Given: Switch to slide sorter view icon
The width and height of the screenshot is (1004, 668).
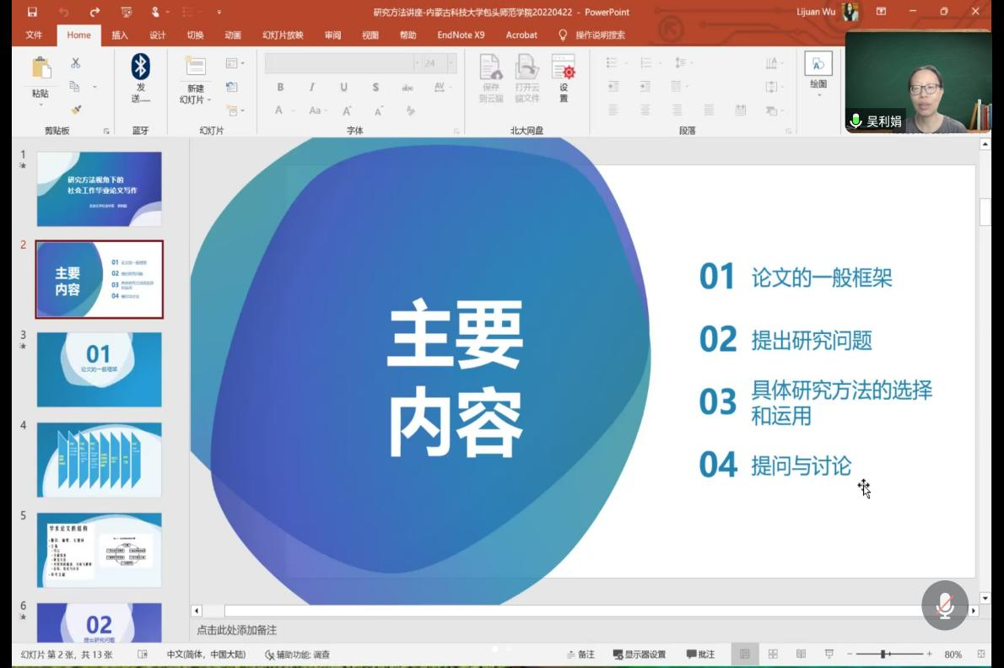Looking at the screenshot, I should coord(773,655).
